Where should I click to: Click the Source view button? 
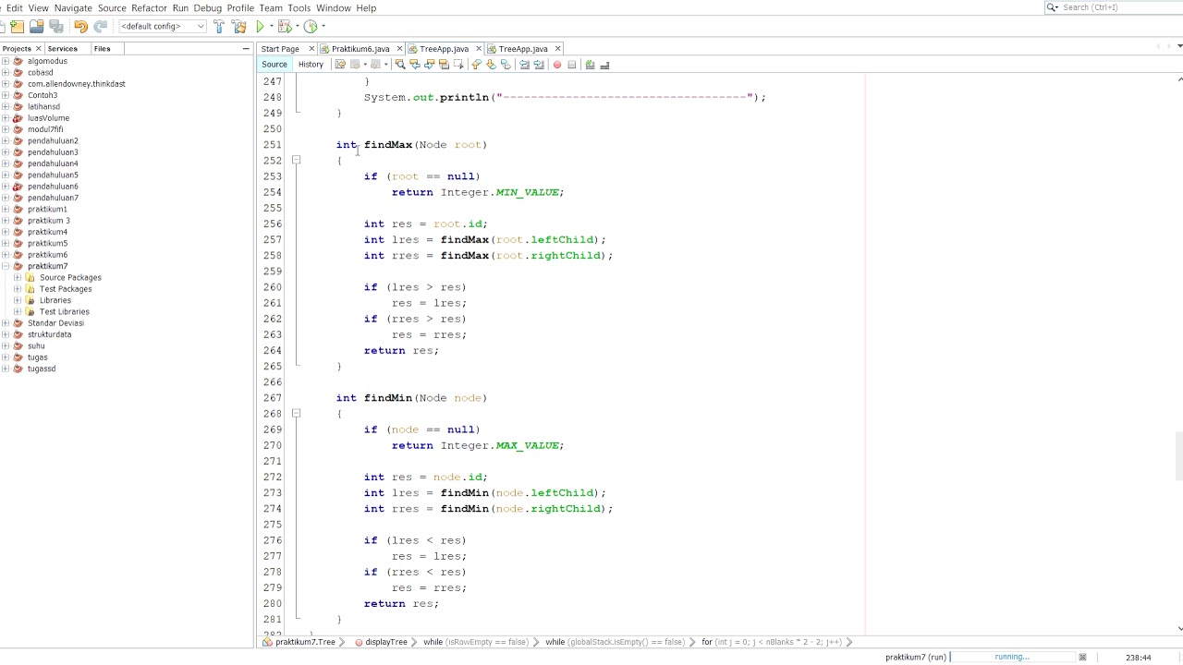pos(274,65)
